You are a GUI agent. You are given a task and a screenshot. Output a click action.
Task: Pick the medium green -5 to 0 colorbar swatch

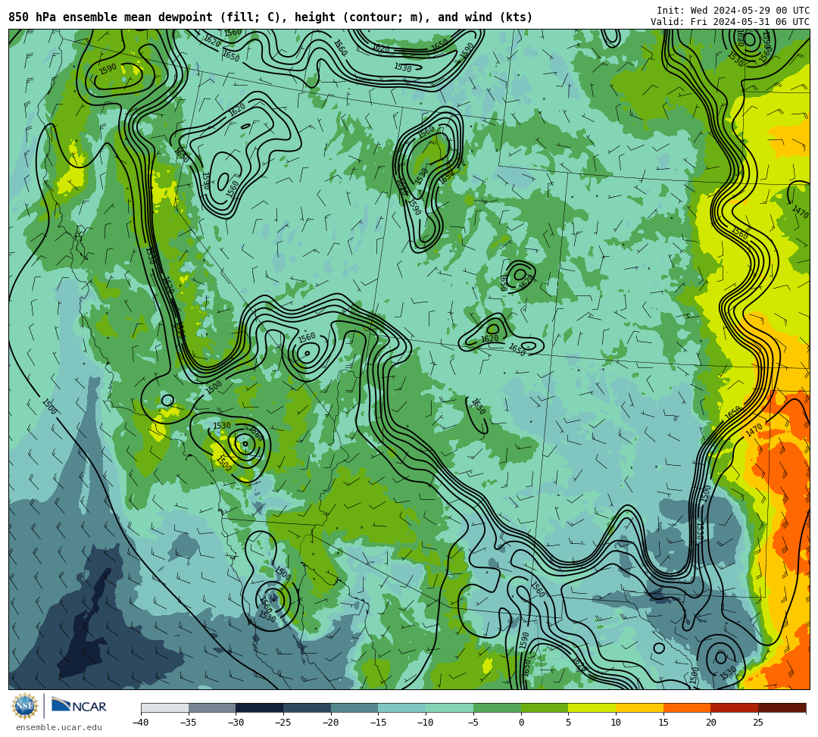497,708
